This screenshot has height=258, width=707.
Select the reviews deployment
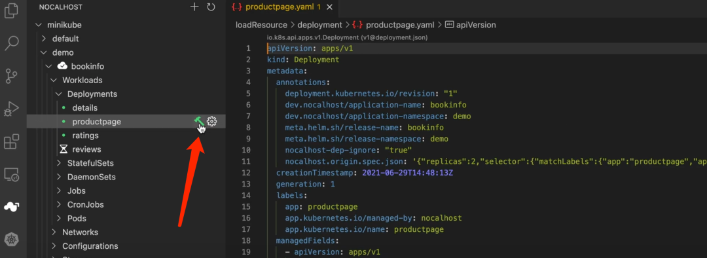click(86, 149)
